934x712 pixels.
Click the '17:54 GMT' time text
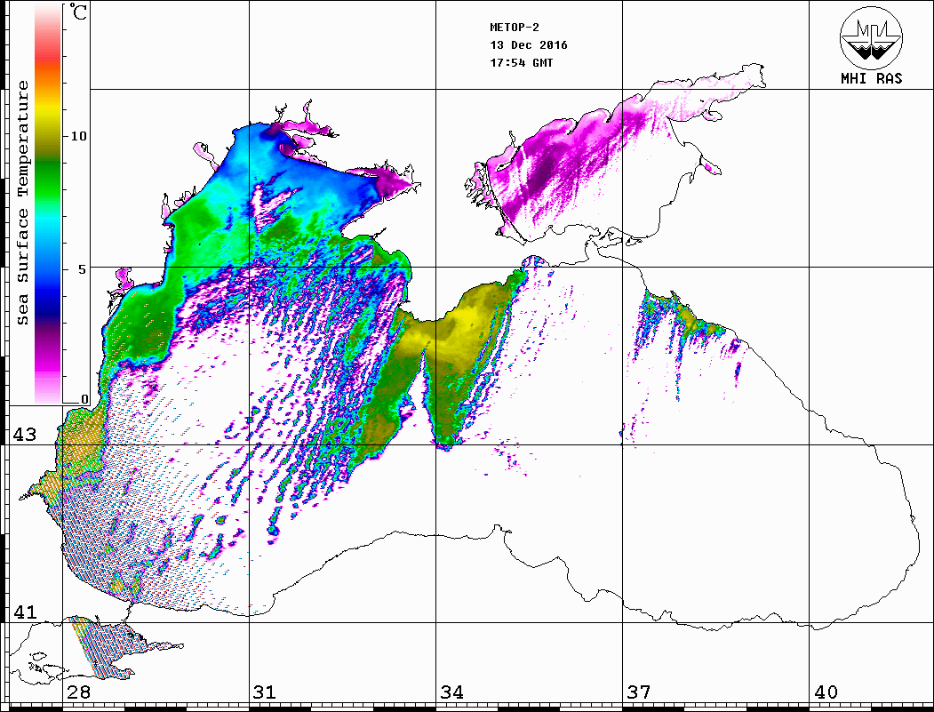(522, 62)
